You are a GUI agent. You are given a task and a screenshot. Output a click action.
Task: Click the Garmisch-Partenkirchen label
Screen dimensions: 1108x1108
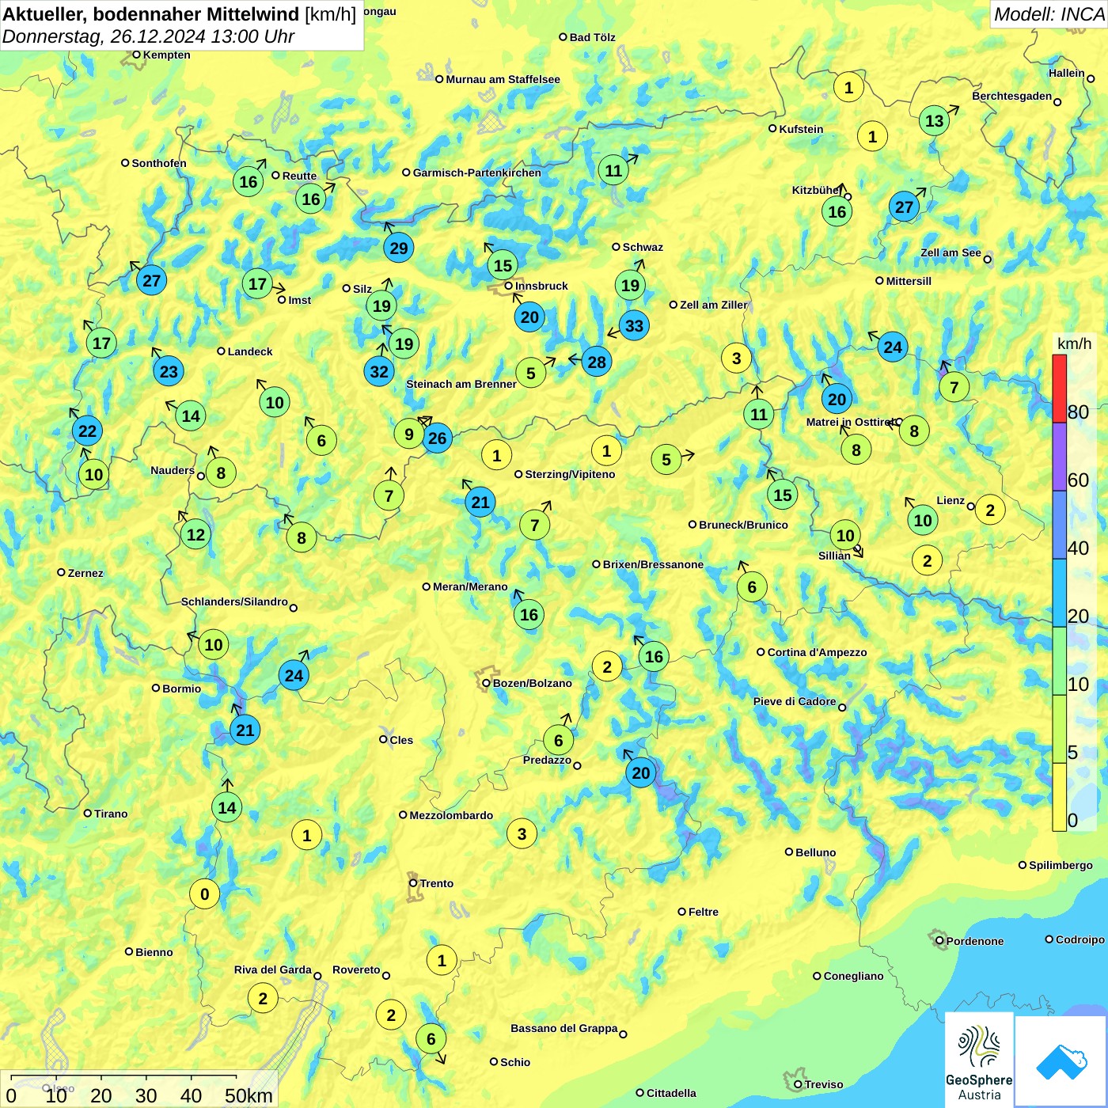coord(477,173)
